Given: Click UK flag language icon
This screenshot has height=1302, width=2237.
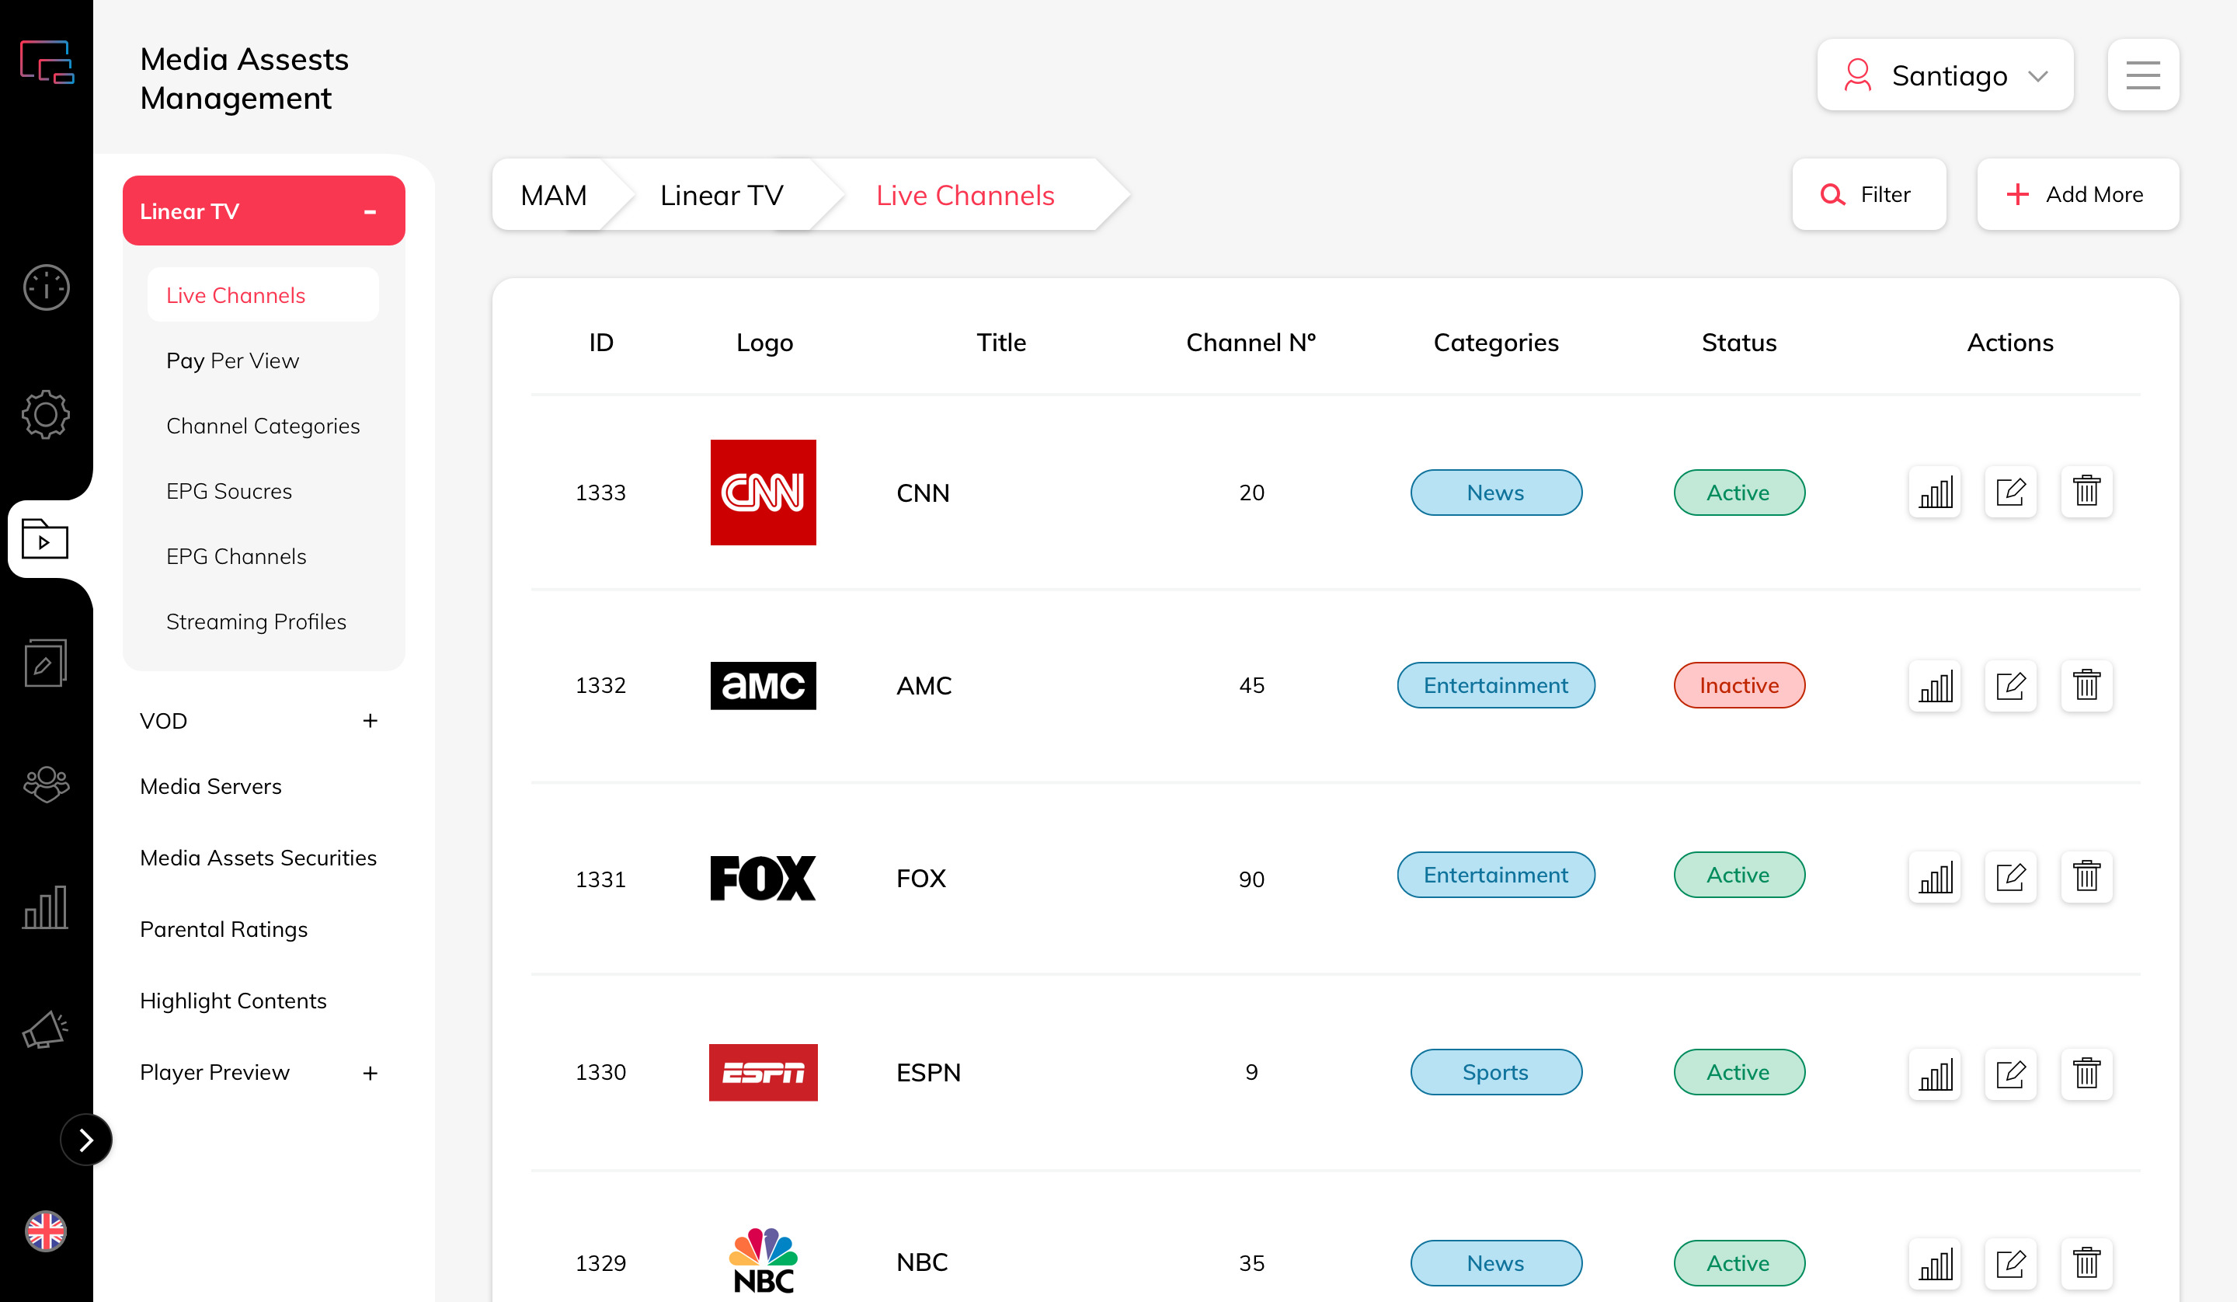Looking at the screenshot, I should 46,1231.
